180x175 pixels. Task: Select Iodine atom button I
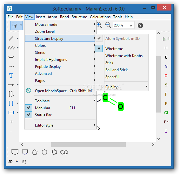pos(166,131)
